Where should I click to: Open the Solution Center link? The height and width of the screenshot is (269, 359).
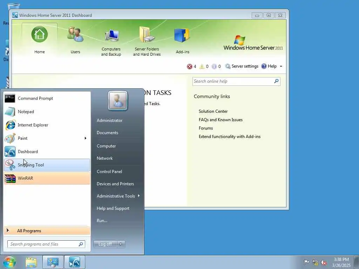(213, 111)
